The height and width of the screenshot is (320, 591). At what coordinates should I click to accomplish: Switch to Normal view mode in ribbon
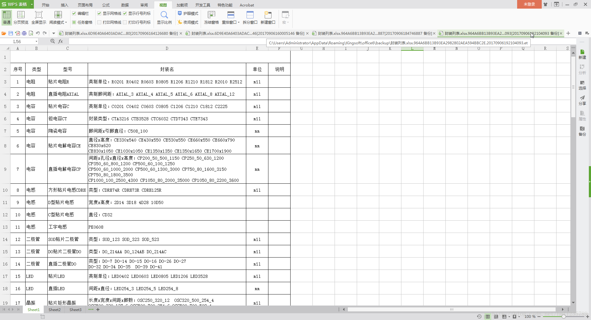(7, 17)
